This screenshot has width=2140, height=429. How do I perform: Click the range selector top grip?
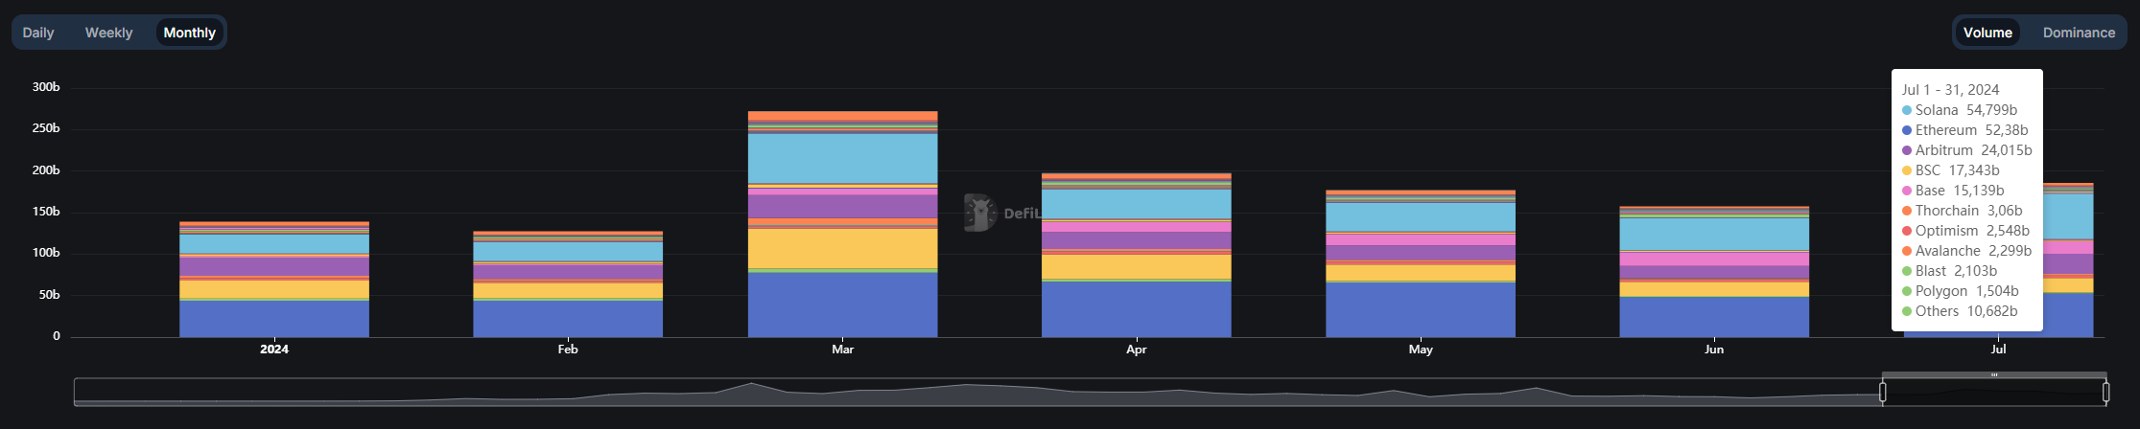tap(1994, 375)
